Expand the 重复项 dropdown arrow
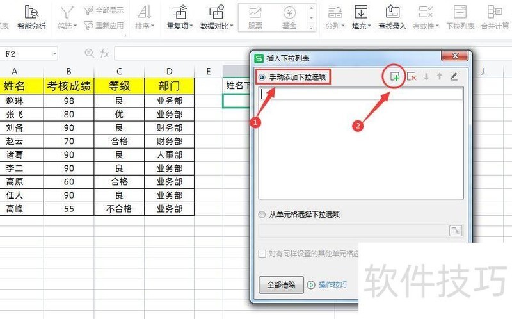The image size is (512, 319). coord(191,26)
